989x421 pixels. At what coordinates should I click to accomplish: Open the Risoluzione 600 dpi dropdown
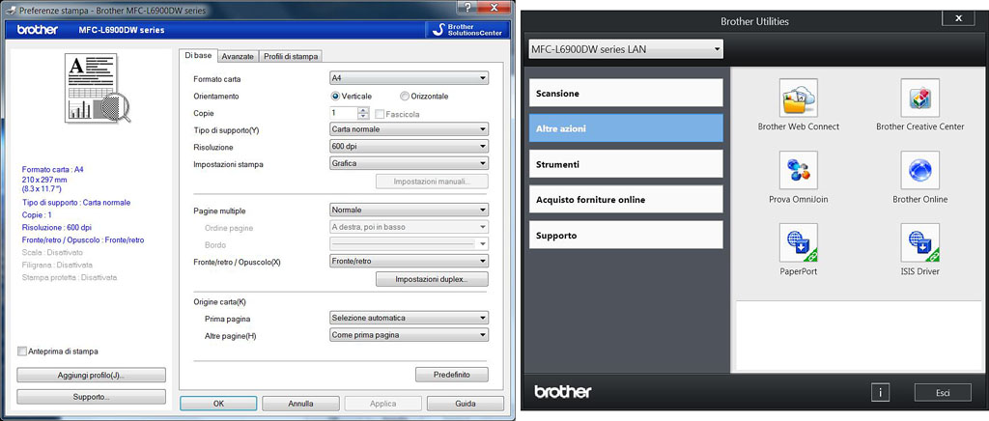(x=408, y=147)
